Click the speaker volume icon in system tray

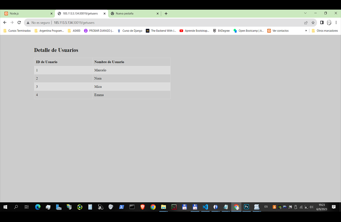pyautogui.click(x=311, y=207)
